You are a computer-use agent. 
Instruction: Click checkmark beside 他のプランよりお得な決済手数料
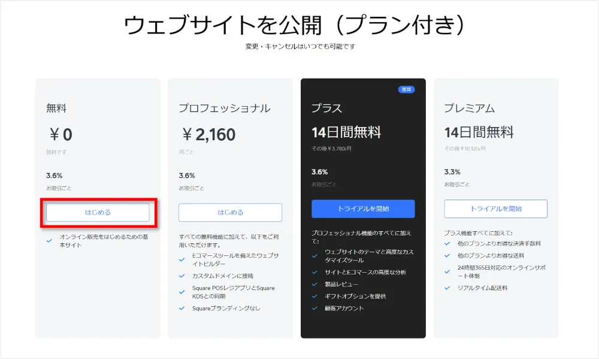447,243
